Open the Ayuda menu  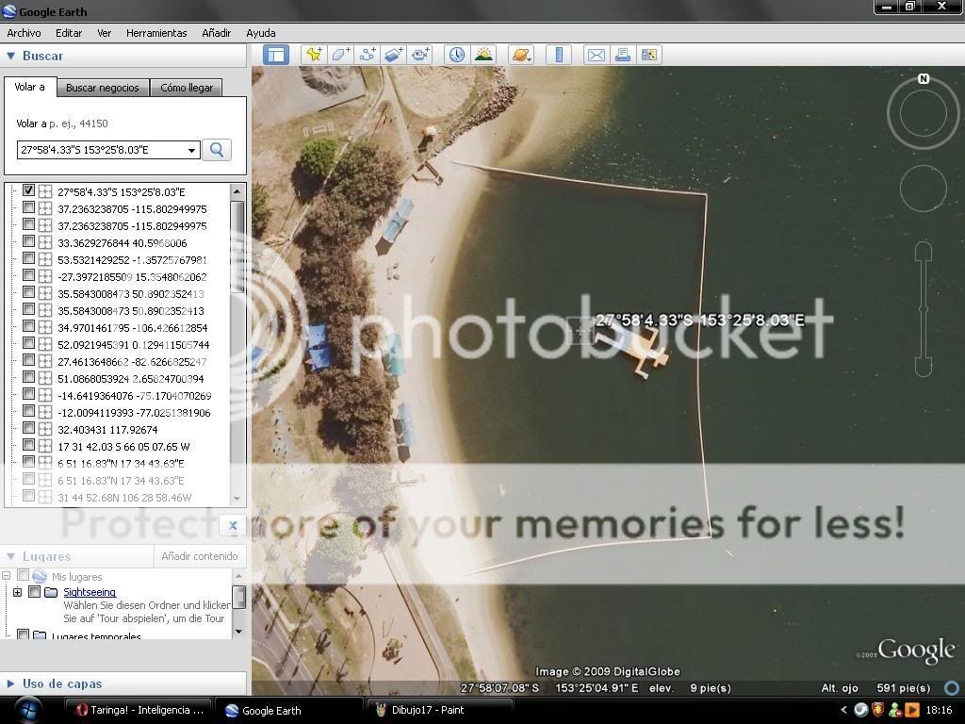coord(261,33)
